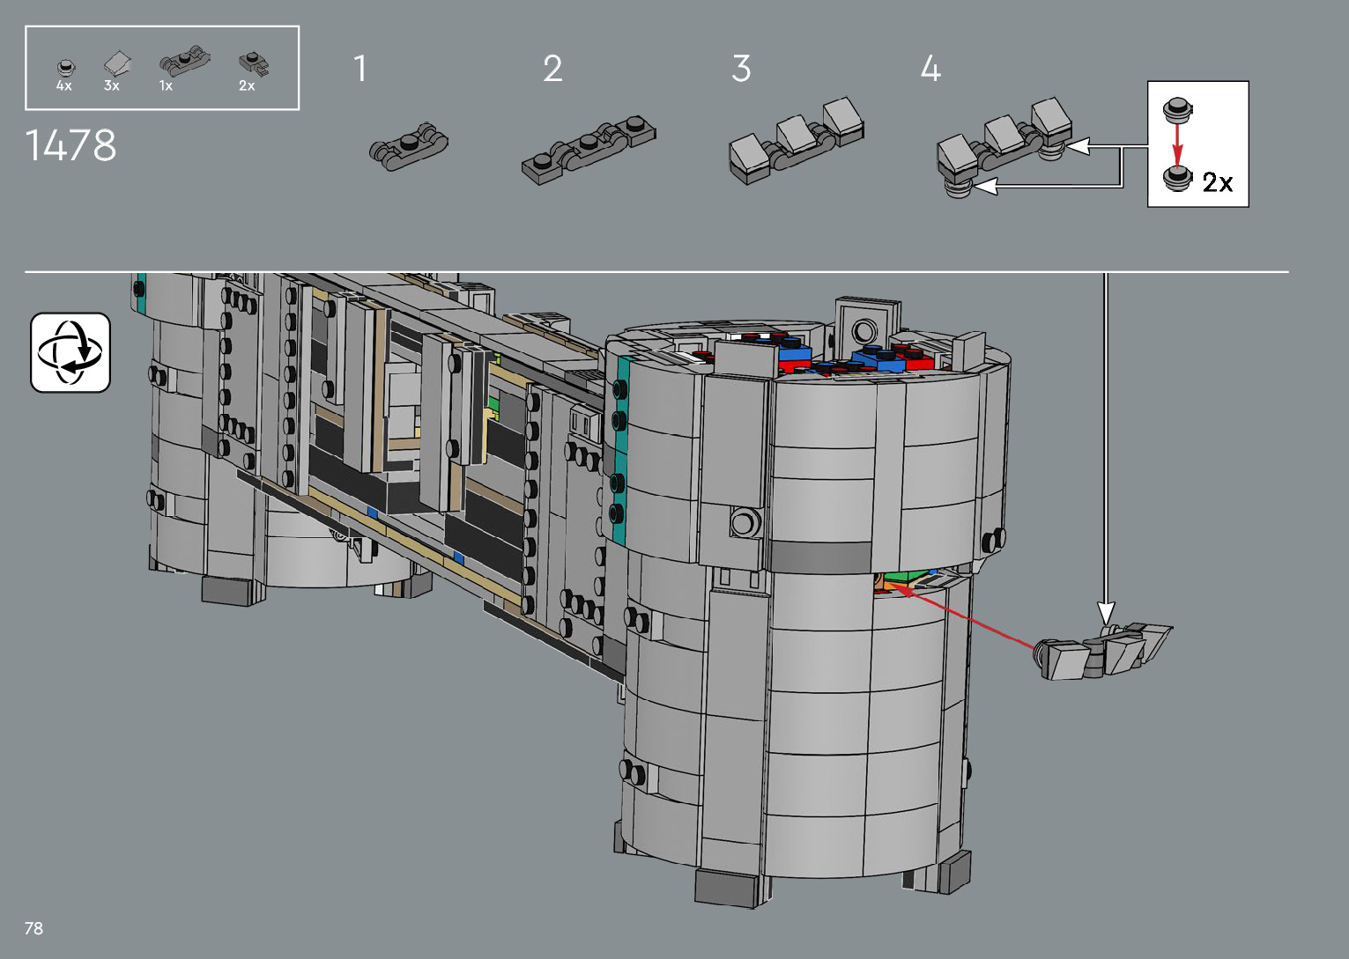Image resolution: width=1349 pixels, height=959 pixels.
Task: Click the step number 1478
Action: tap(70, 145)
